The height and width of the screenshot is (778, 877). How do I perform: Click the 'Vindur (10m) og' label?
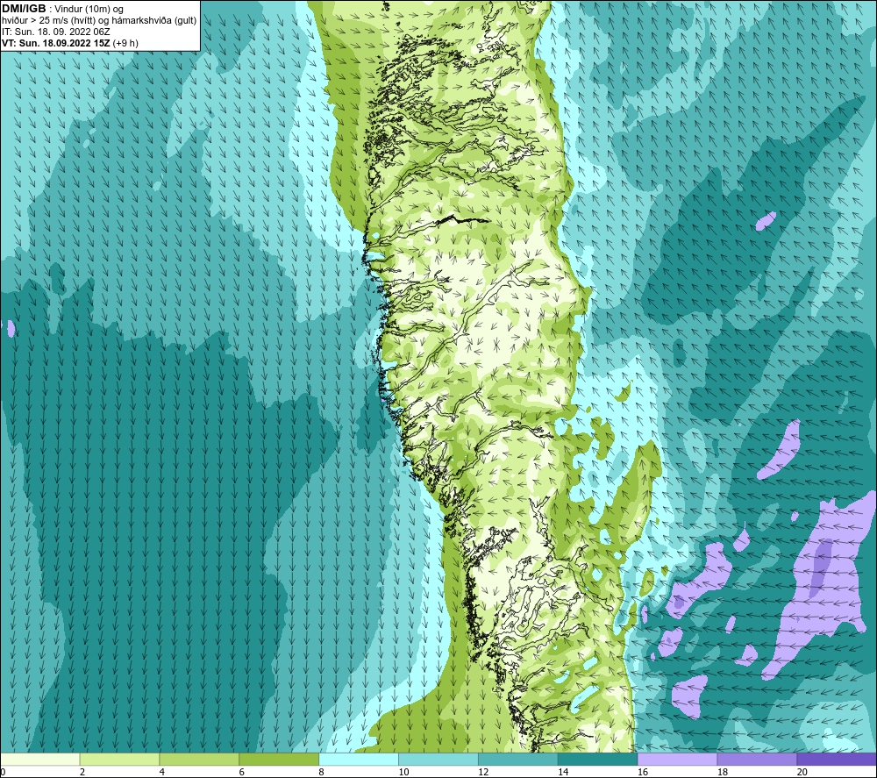[89, 9]
